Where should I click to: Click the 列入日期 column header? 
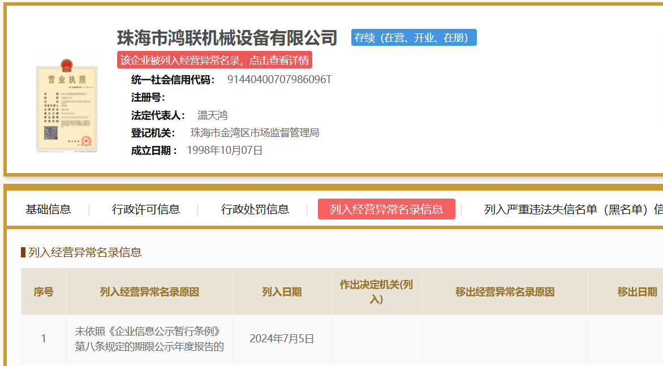pyautogui.click(x=282, y=292)
